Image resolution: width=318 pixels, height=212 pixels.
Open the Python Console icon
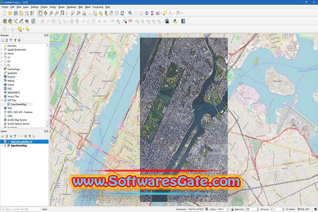click(175, 21)
